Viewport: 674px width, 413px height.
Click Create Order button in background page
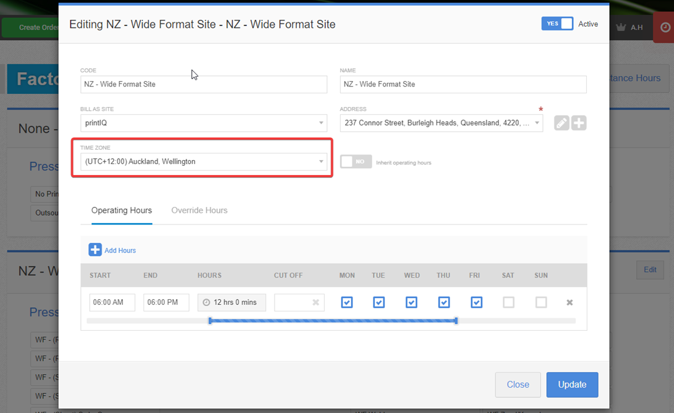click(30, 27)
